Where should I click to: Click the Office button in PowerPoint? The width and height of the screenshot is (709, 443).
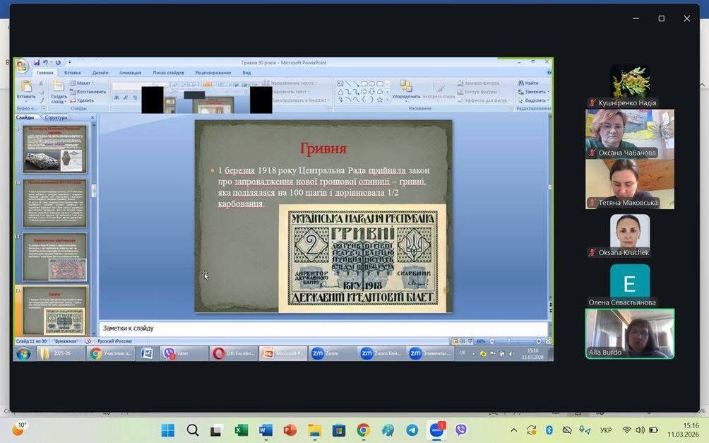(23, 66)
